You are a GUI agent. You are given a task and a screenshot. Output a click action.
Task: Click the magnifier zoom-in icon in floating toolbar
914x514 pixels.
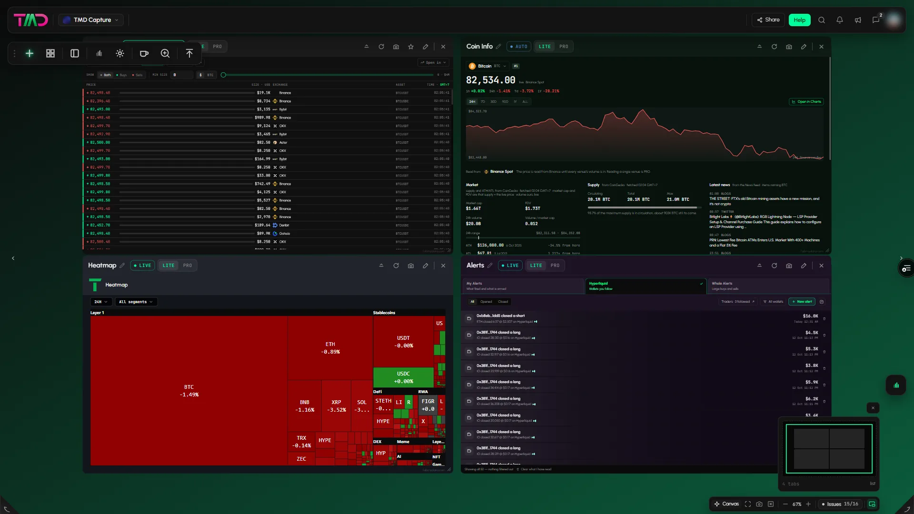(165, 53)
